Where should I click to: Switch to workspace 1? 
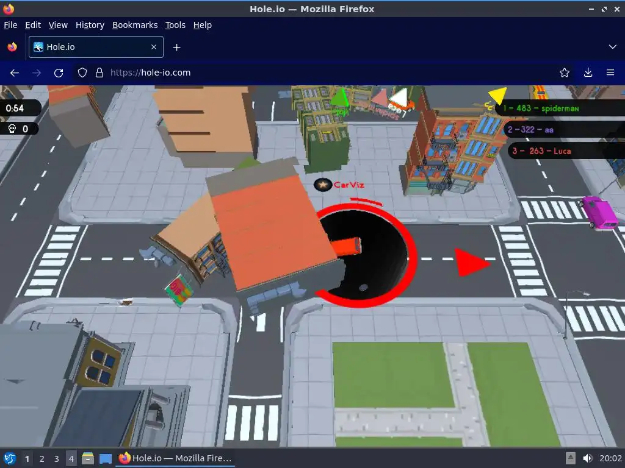[27, 459]
